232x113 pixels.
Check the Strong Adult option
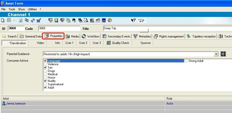(x=186, y=61)
